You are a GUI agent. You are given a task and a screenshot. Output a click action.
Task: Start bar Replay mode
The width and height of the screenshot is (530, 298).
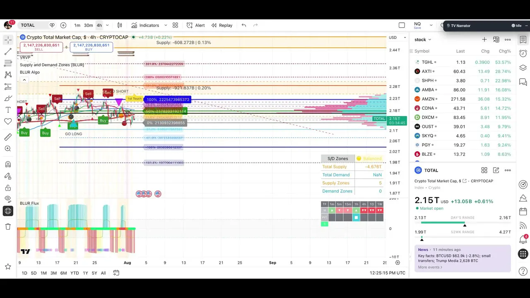tap(222, 25)
